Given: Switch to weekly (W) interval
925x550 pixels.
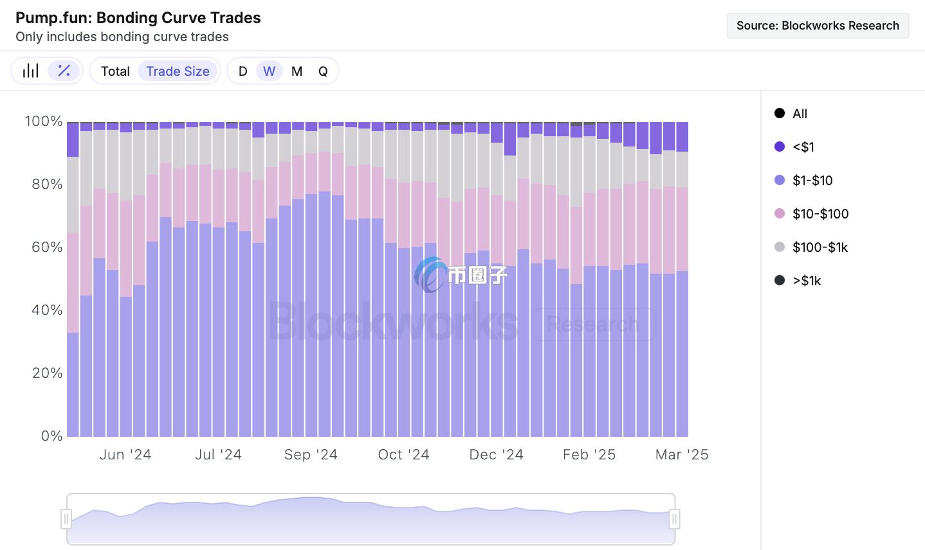Looking at the screenshot, I should coord(269,71).
